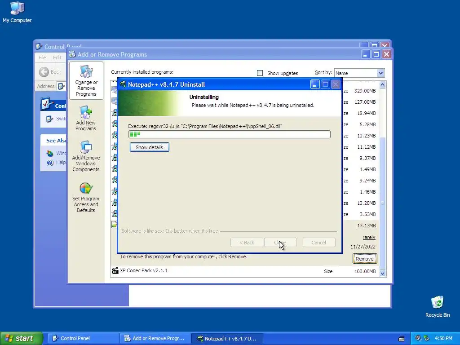This screenshot has width=460, height=345.
Task: Click the 18.94MB size value
Action: click(366, 113)
